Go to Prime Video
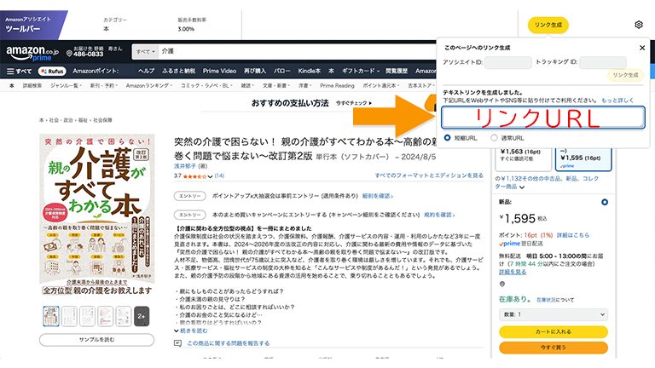655x368 pixels. tap(219, 71)
